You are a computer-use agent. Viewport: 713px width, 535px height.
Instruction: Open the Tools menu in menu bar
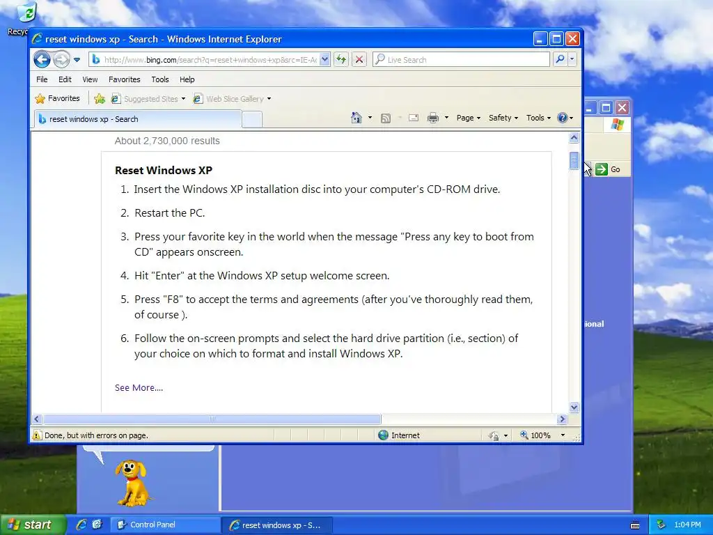tap(160, 79)
